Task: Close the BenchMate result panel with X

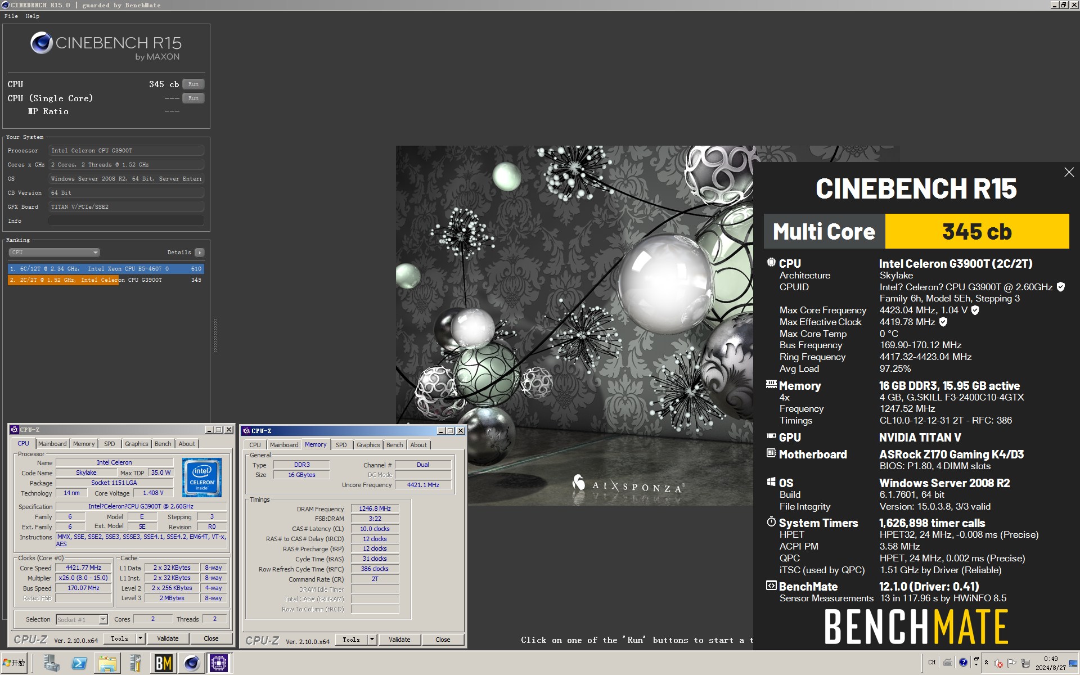Action: pos(1069,173)
